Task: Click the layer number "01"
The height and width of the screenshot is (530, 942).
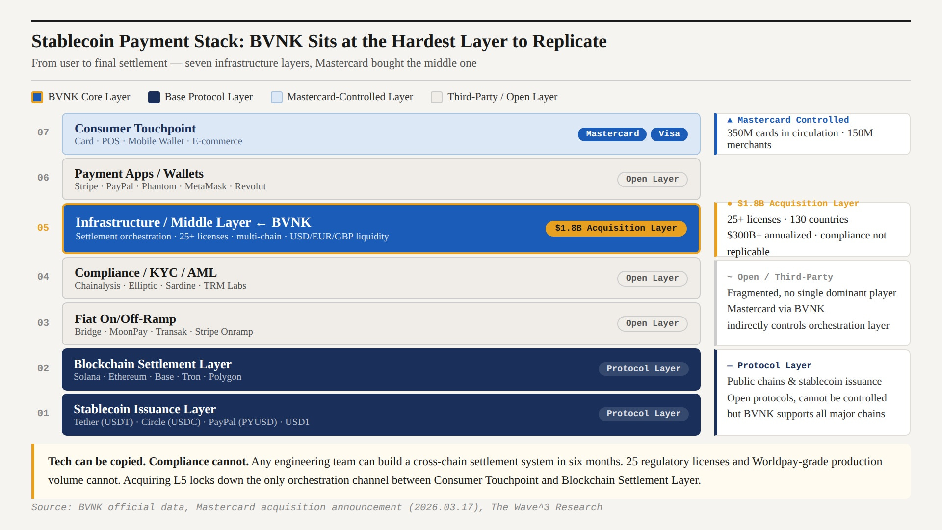Action: tap(43, 413)
